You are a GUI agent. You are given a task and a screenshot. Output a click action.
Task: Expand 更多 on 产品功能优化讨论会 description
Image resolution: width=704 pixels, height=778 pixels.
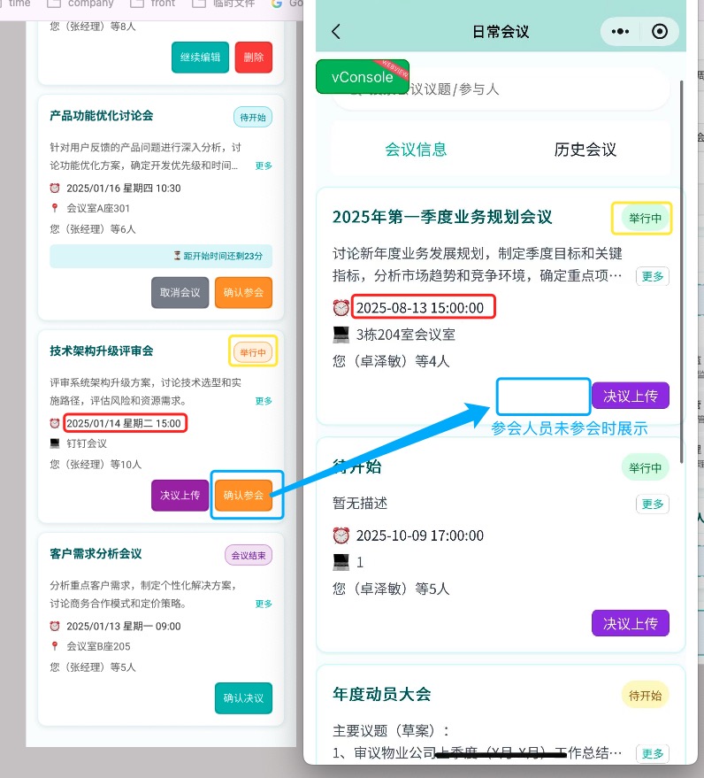264,166
